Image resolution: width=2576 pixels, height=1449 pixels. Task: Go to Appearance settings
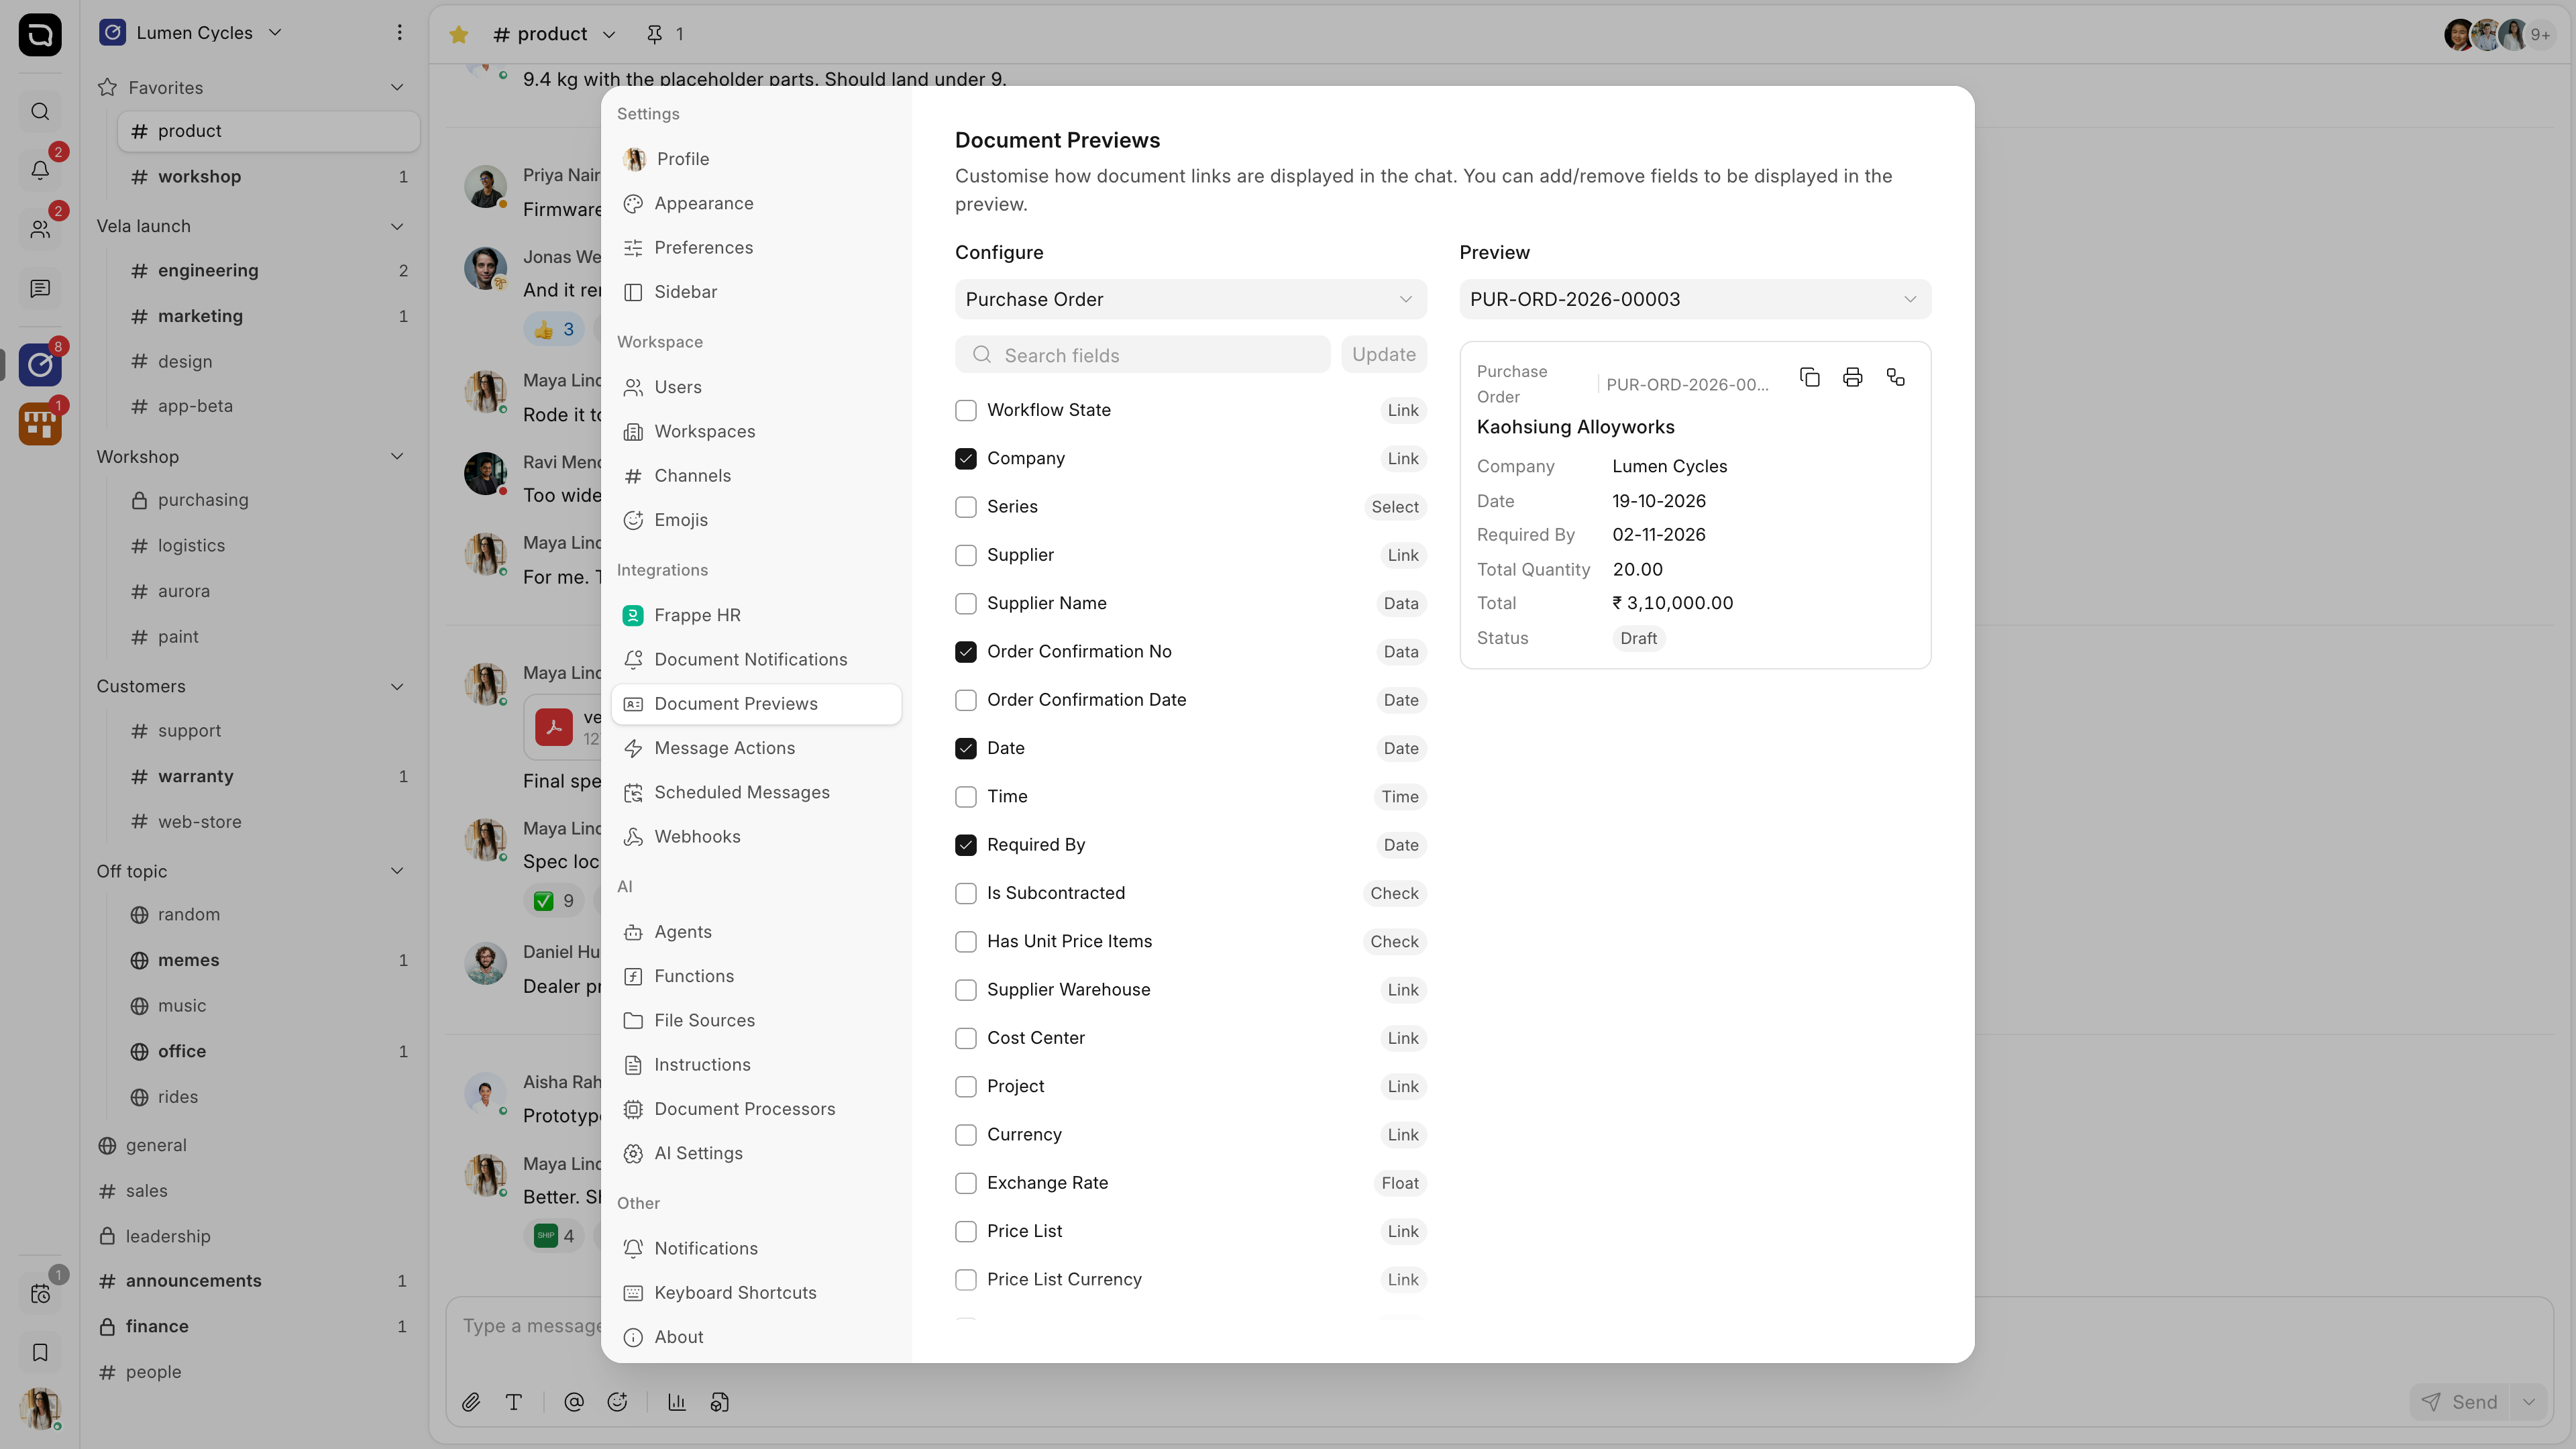[756, 203]
